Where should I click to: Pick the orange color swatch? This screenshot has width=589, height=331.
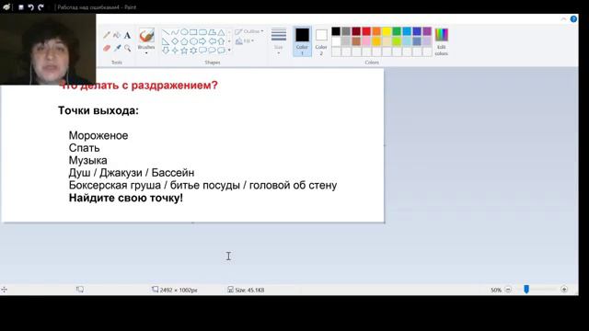376,31
